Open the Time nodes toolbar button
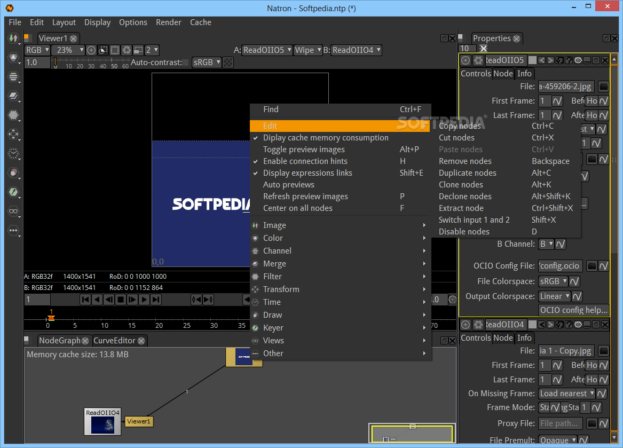The image size is (623, 448). click(13, 153)
